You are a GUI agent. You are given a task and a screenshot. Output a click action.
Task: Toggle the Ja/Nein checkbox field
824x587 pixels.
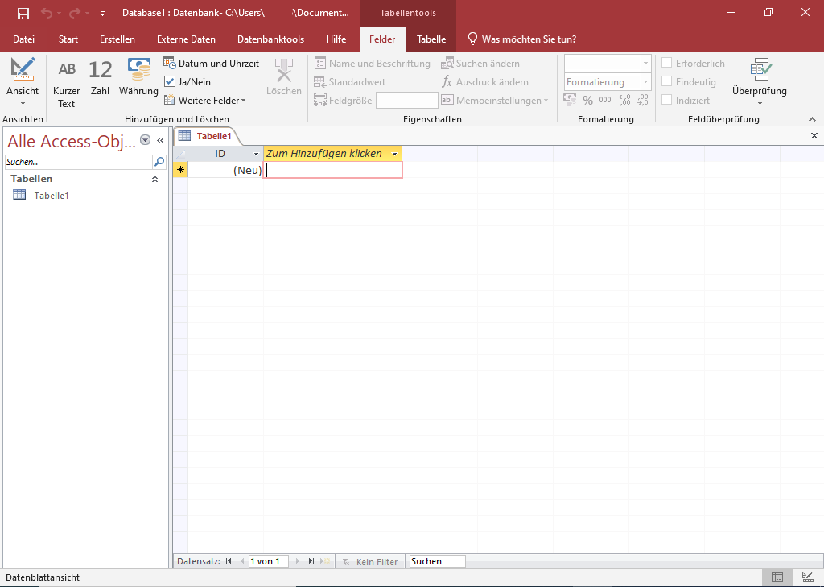pos(187,82)
